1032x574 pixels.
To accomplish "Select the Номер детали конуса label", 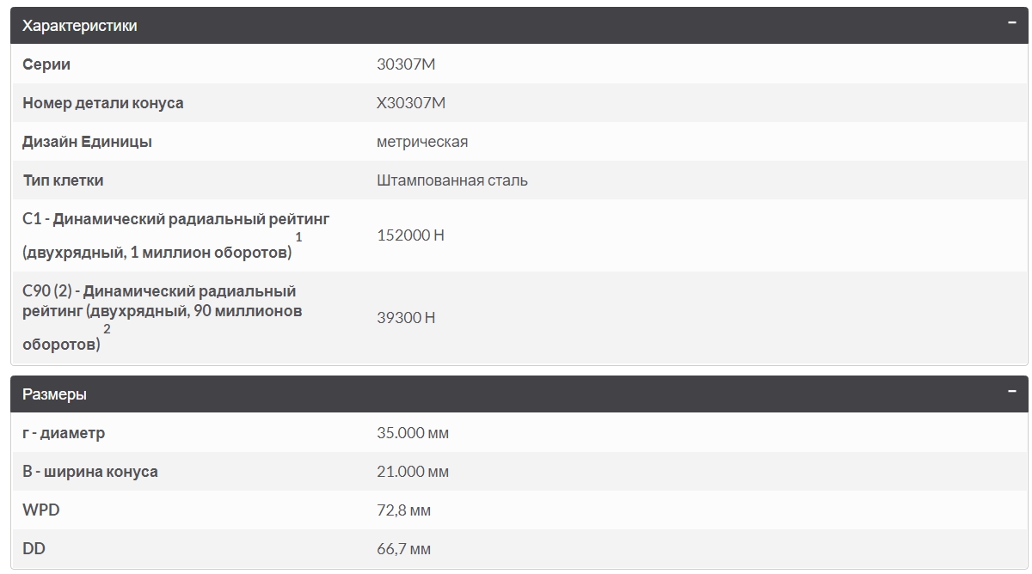I will 102,103.
